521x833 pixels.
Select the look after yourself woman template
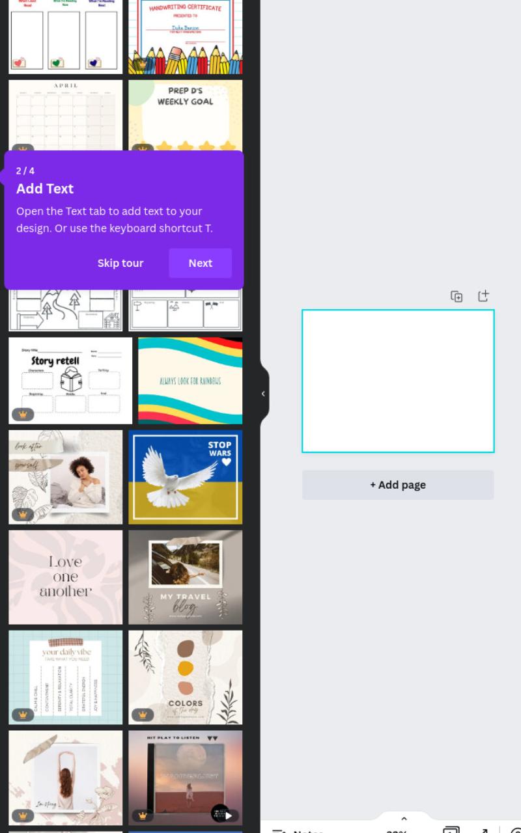(65, 477)
